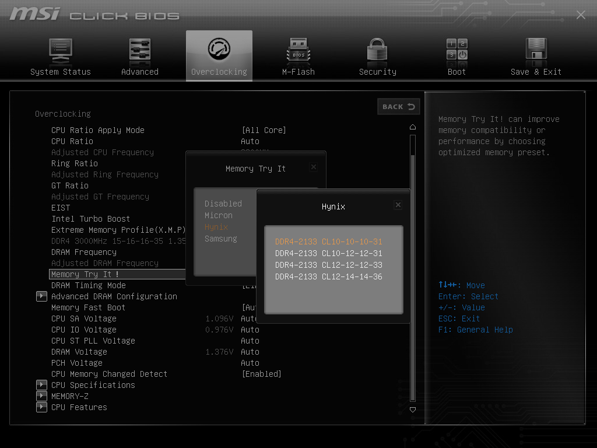The image size is (597, 448).
Task: Select the Ring Ratio setting
Action: pyautogui.click(x=75, y=163)
